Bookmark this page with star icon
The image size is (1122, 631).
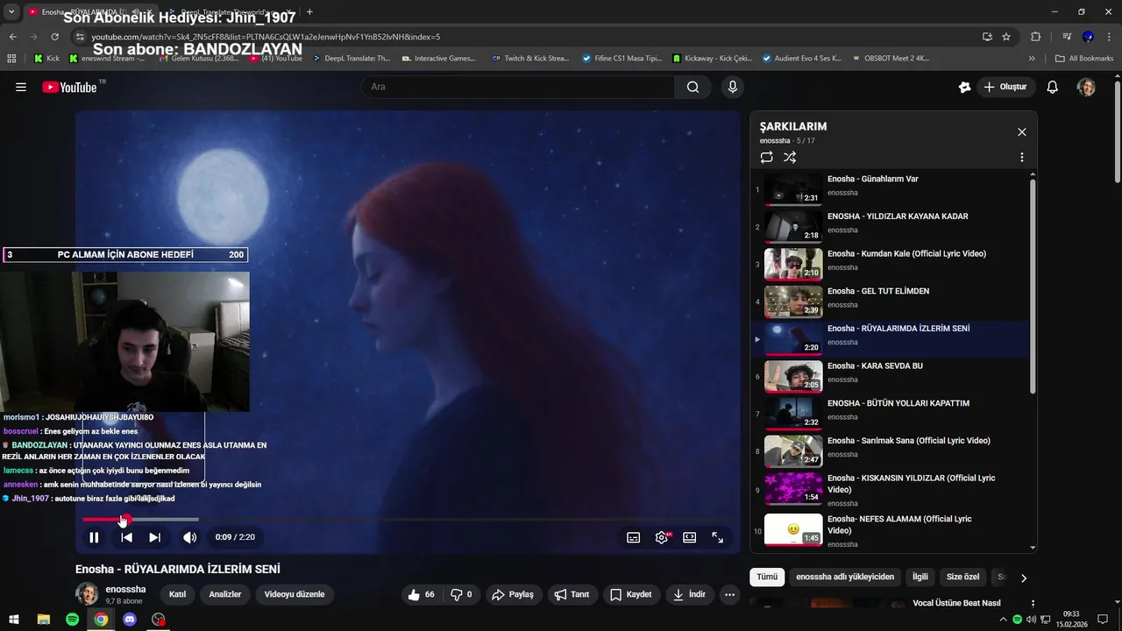coord(1006,37)
